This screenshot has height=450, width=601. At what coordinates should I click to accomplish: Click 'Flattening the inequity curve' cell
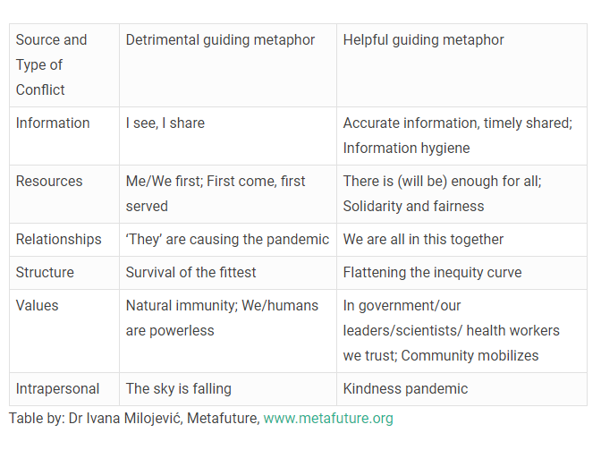tap(432, 272)
